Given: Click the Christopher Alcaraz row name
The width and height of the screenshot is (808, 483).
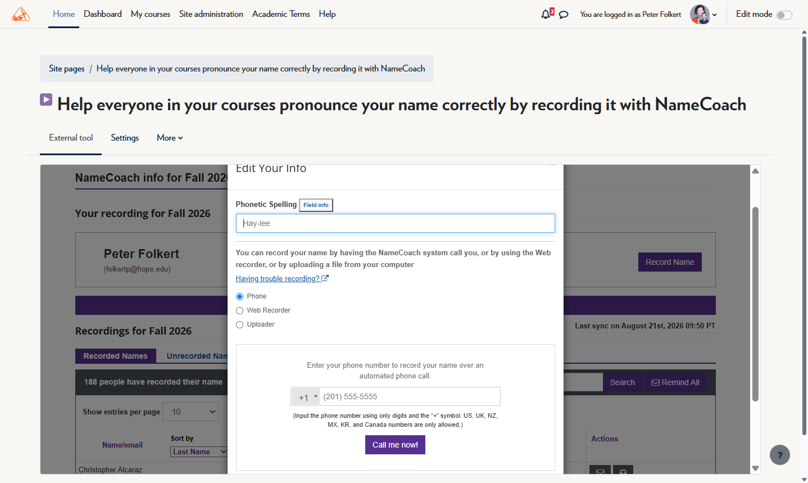Looking at the screenshot, I should pos(110,470).
